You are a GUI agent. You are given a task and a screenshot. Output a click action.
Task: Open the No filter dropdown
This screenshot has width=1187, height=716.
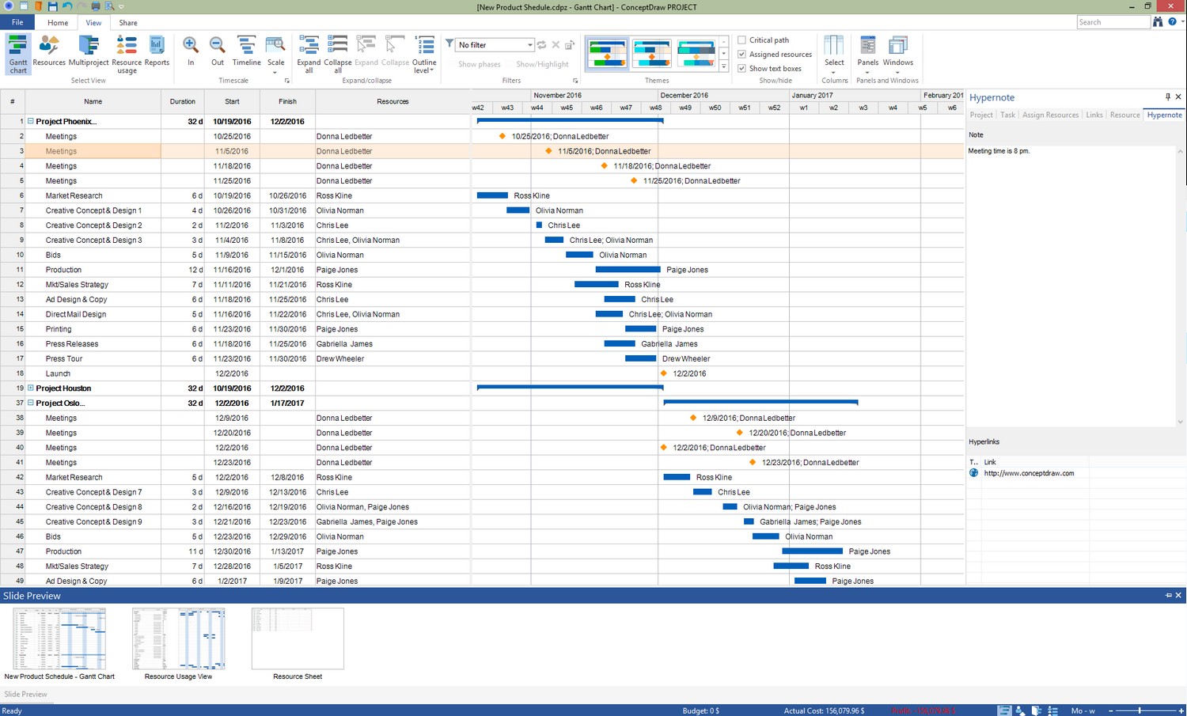pyautogui.click(x=495, y=45)
